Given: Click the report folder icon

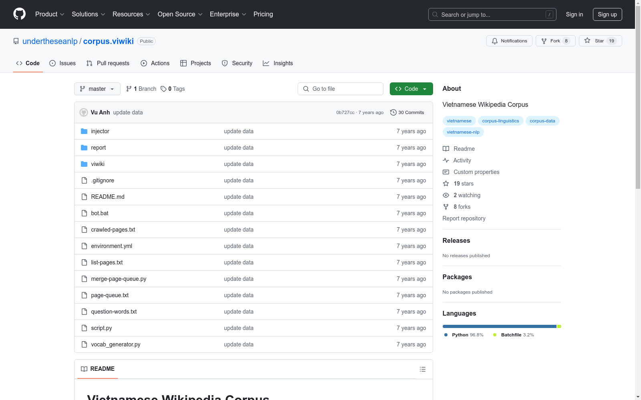Looking at the screenshot, I should (84, 148).
